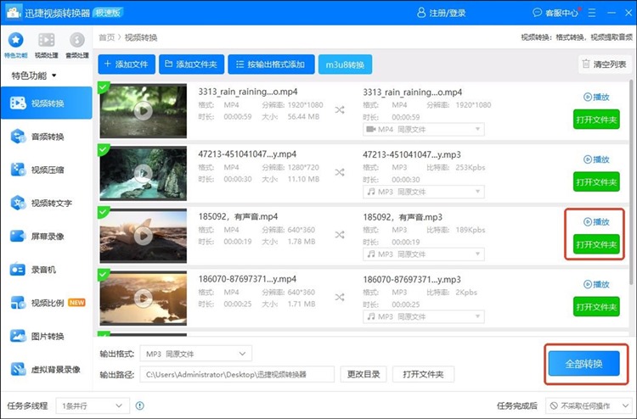Viewport: 637px width, 419px height.
Task: Uncheck the 185092，有声音 video checkbox
Action: click(104, 211)
